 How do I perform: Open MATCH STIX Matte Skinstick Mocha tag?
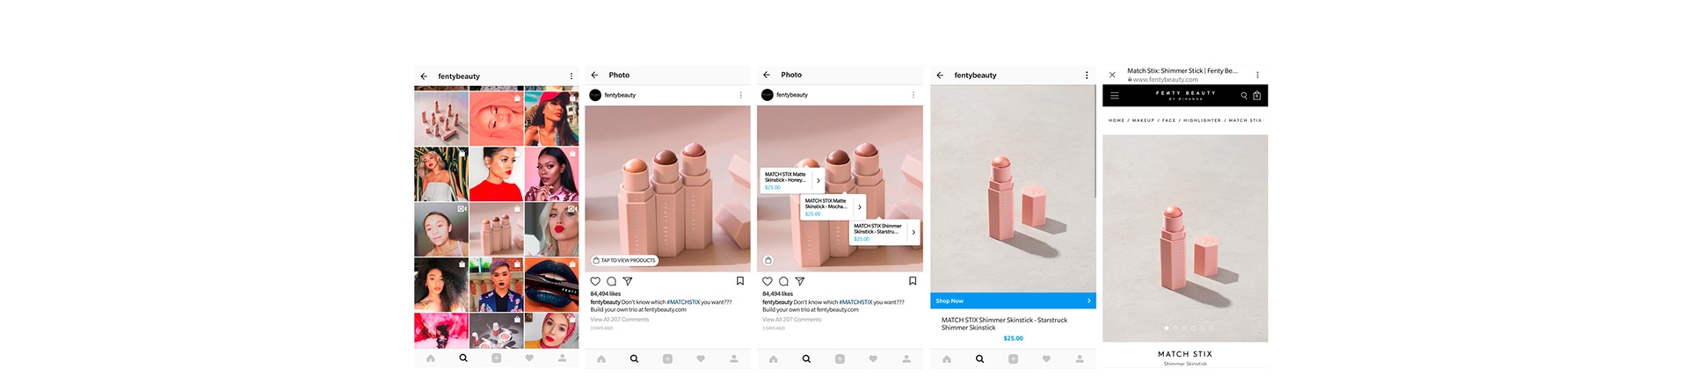click(x=833, y=206)
